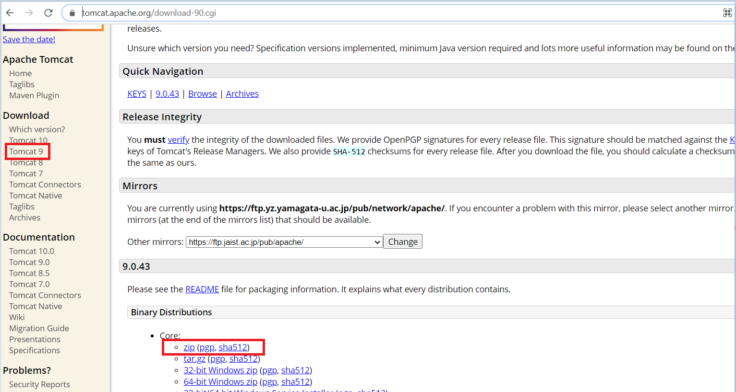Open Tomcat Native documentation link
736x392 pixels.
36,306
